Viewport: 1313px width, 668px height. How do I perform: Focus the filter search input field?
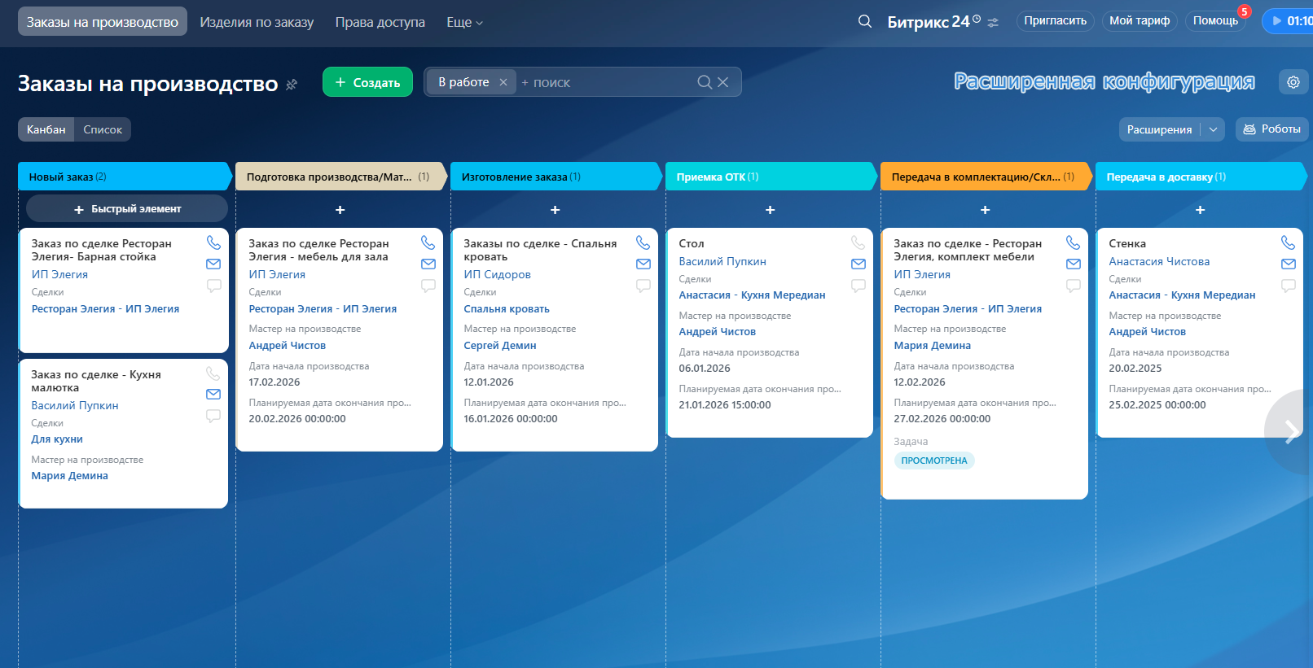607,82
